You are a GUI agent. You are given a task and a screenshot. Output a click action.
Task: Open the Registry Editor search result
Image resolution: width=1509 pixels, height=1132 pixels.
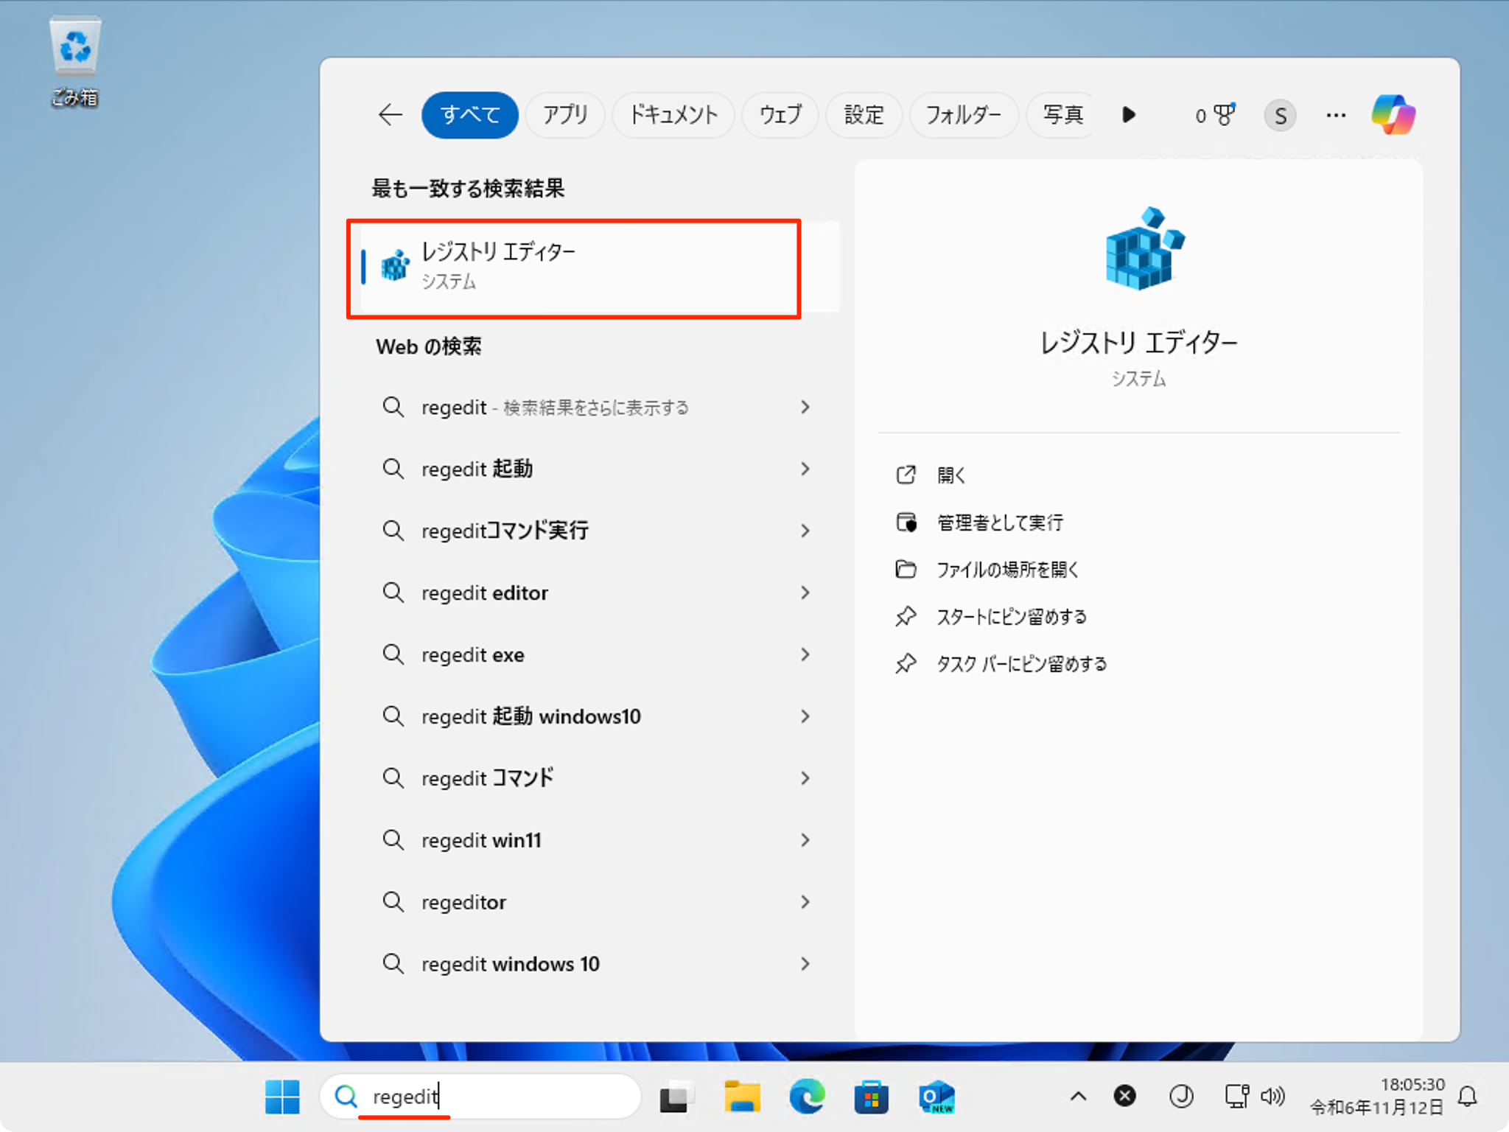click(x=573, y=267)
